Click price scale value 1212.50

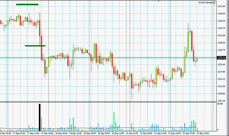[x=221, y=86]
